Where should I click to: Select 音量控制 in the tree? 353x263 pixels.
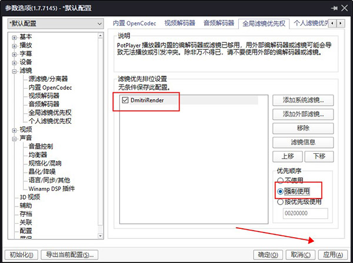coord(41,146)
